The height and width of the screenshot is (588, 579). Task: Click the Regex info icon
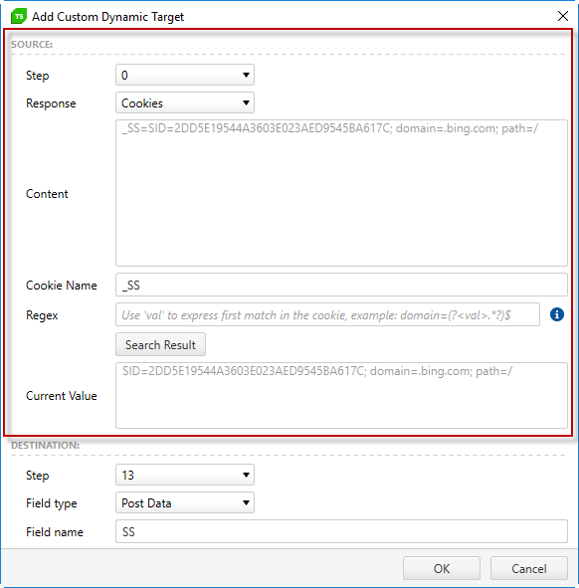tap(557, 314)
